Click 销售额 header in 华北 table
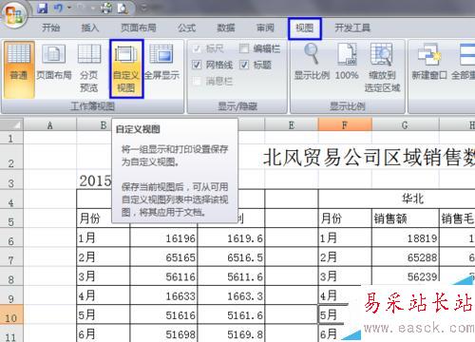The width and height of the screenshot is (475, 342). point(406,218)
